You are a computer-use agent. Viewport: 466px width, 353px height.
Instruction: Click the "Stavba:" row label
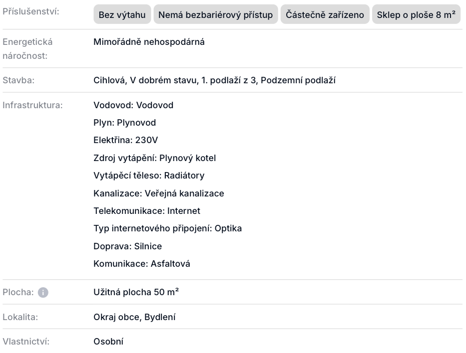(x=18, y=80)
